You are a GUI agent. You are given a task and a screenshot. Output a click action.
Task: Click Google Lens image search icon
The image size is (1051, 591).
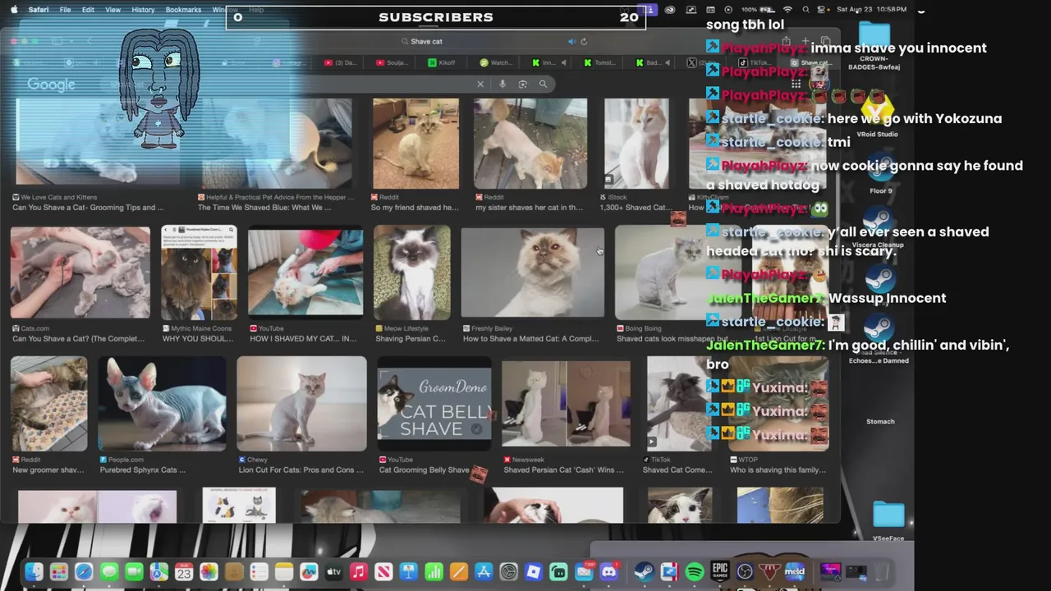[522, 84]
